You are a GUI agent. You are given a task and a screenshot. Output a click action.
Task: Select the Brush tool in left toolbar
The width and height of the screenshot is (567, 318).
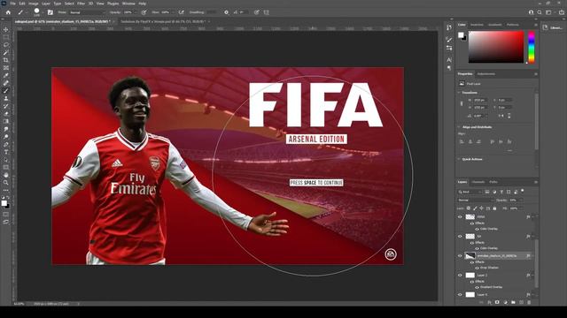pos(6,90)
